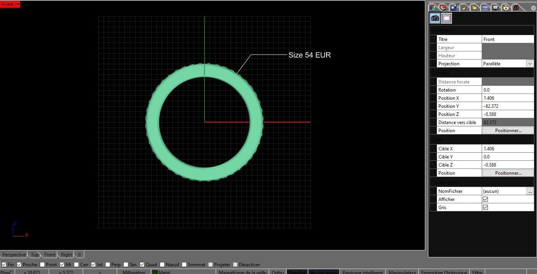Edit Cible Y value 0.0

click(508, 157)
